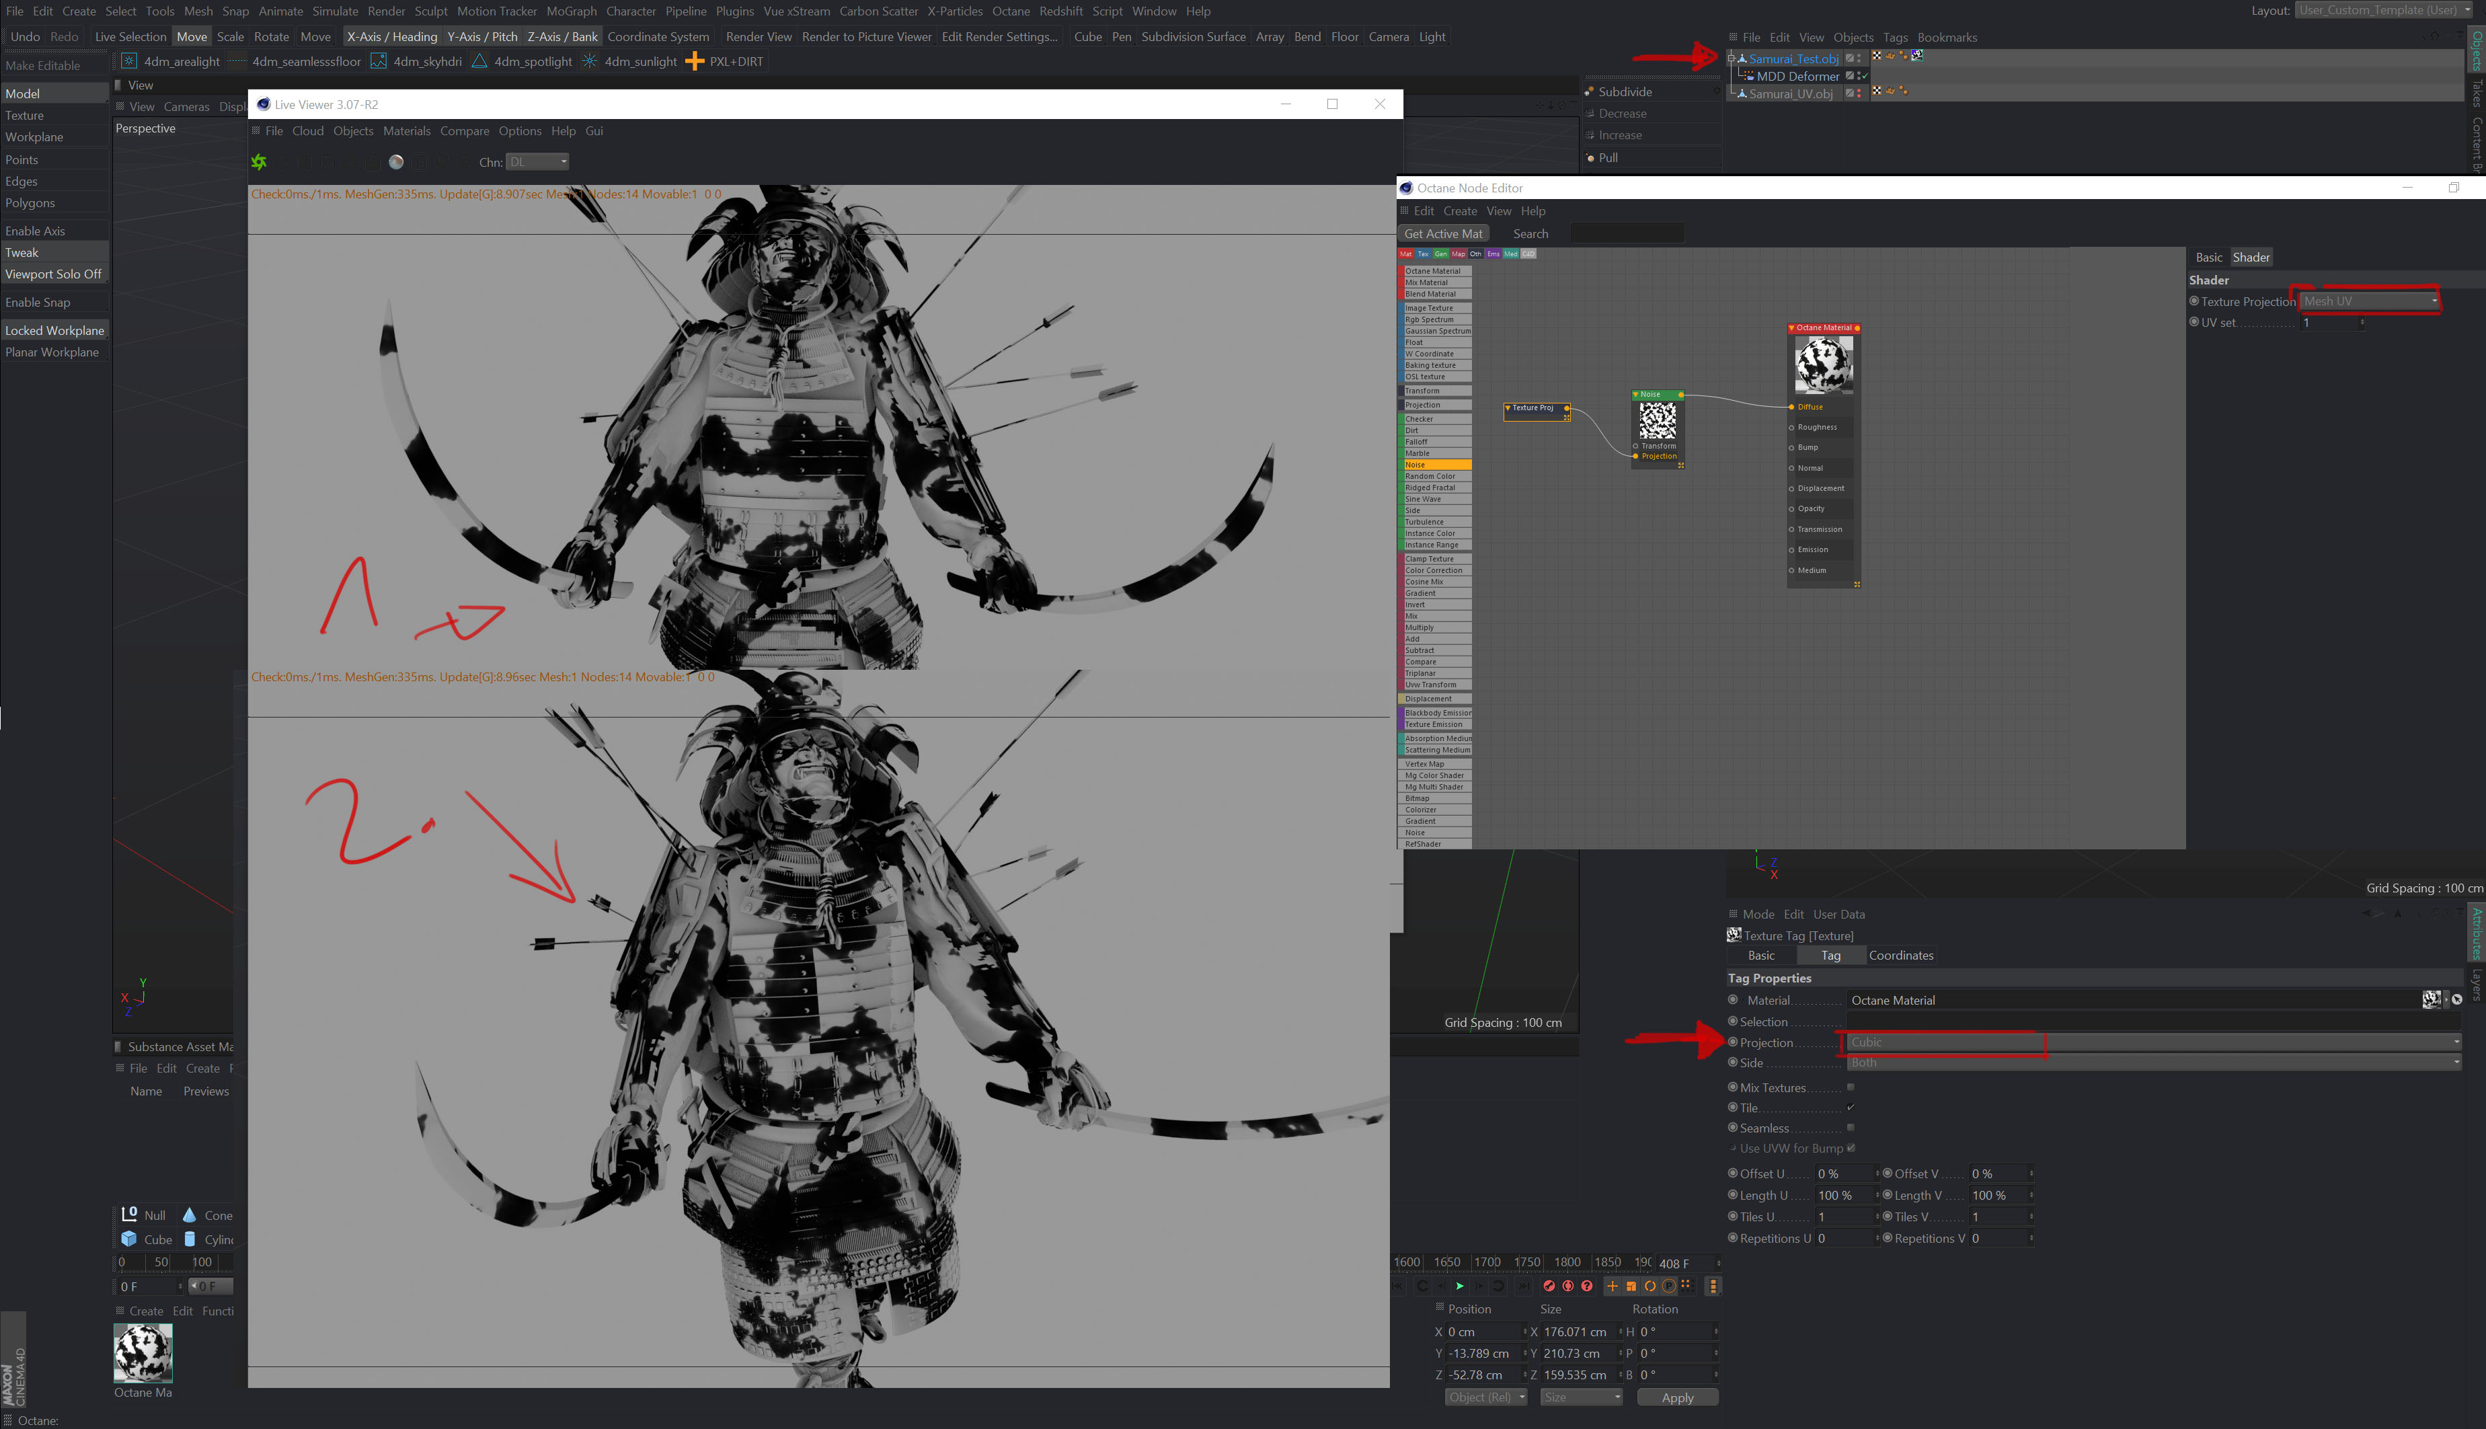Click the red record keyframe icon
Viewport: 2486px width, 1429px height.
click(x=1549, y=1286)
